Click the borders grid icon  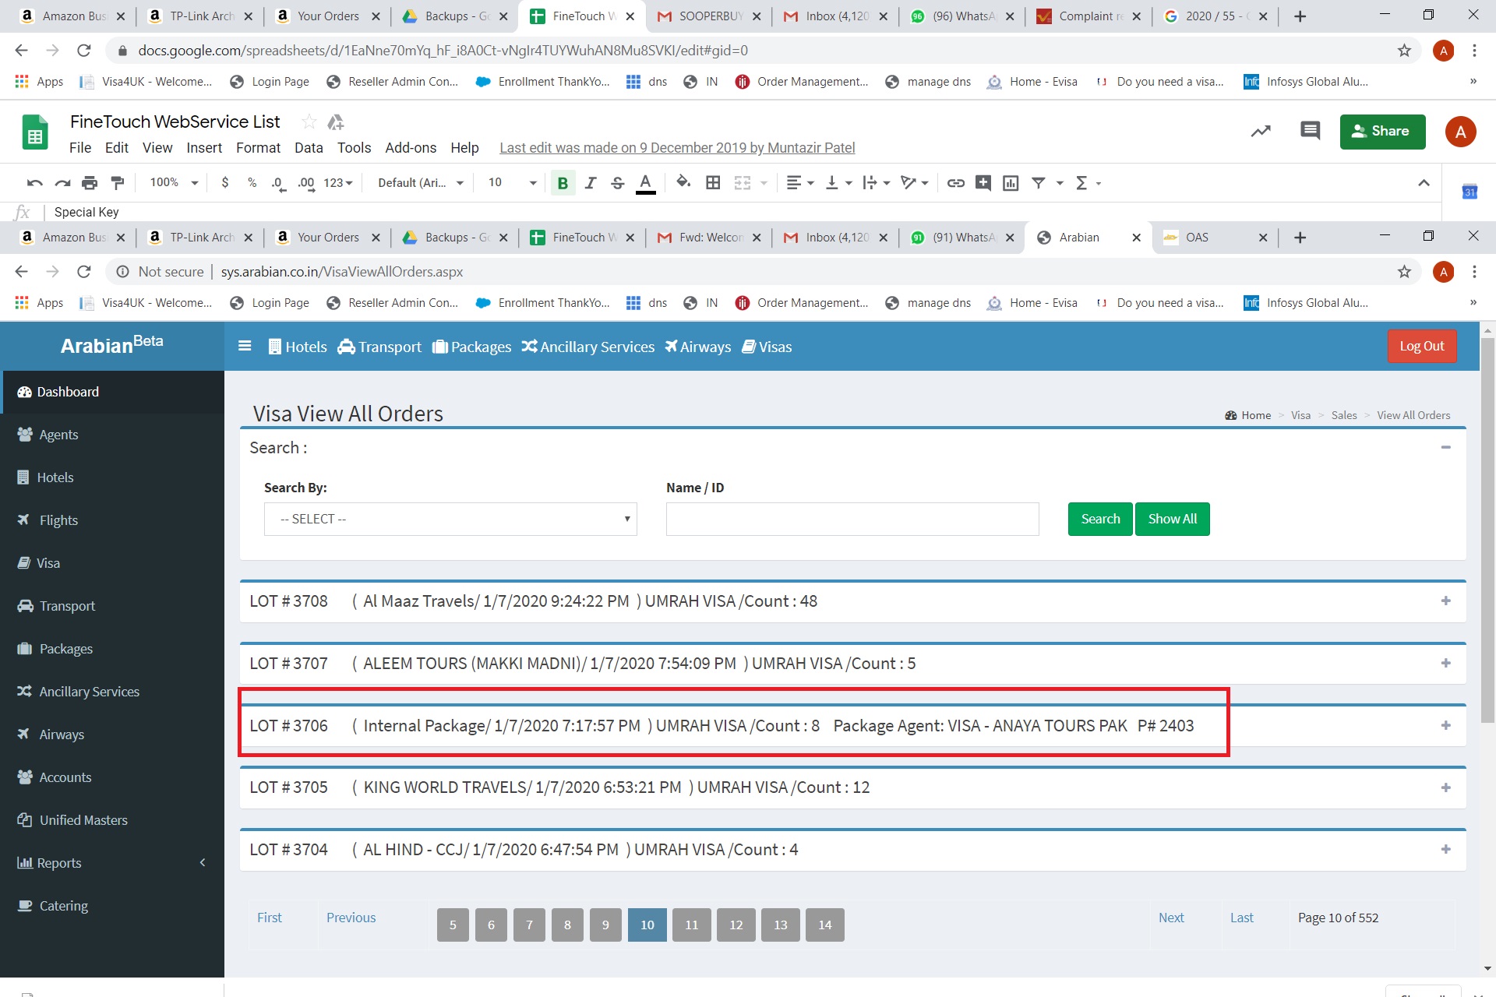click(x=712, y=183)
